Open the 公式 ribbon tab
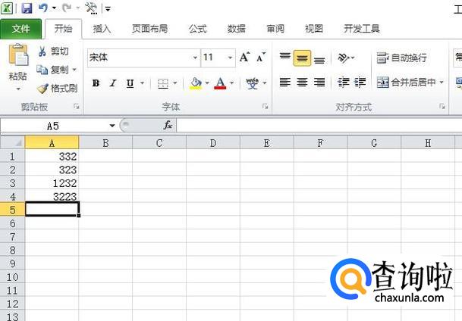 pyautogui.click(x=198, y=29)
